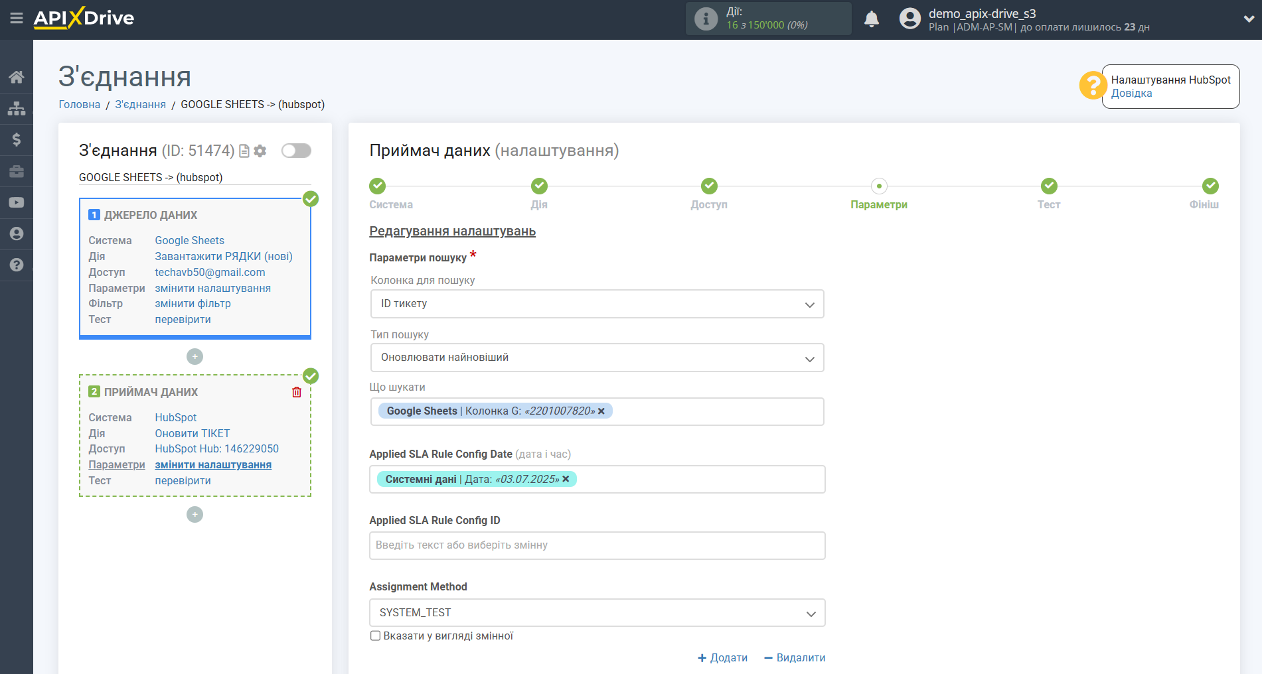
Task: Click the '+ Додати' button
Action: pos(722,658)
